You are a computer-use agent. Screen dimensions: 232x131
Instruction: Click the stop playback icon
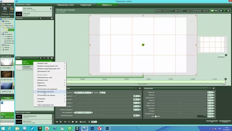(69, 122)
